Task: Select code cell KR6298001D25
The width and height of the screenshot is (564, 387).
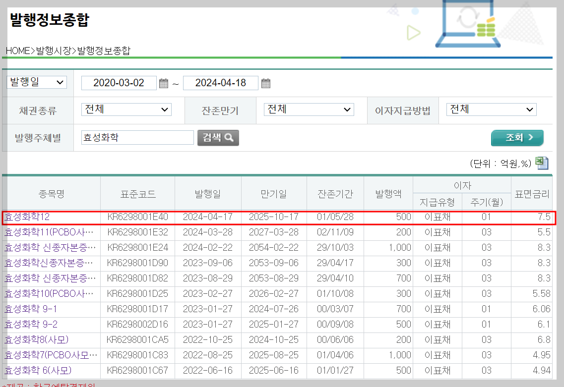Action: coord(138,294)
